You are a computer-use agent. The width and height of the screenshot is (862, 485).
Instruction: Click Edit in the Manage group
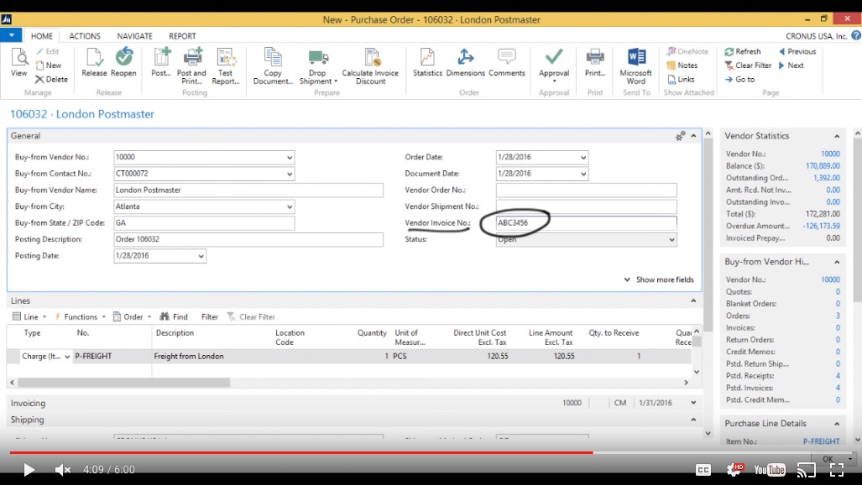click(x=48, y=51)
